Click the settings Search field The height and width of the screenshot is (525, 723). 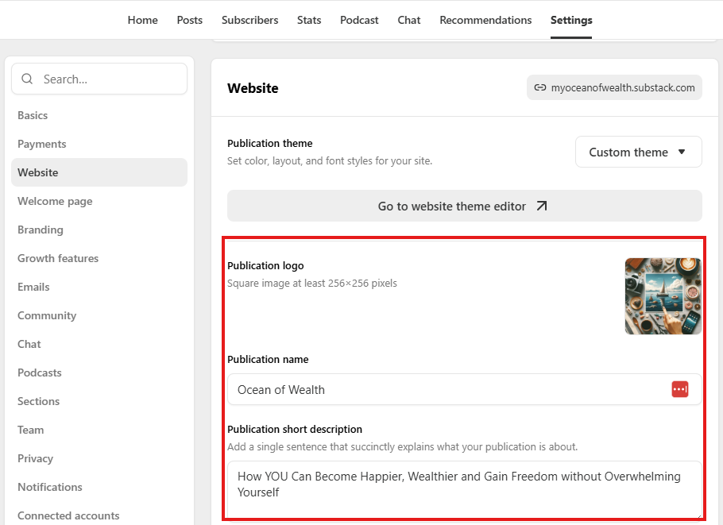[x=99, y=79]
